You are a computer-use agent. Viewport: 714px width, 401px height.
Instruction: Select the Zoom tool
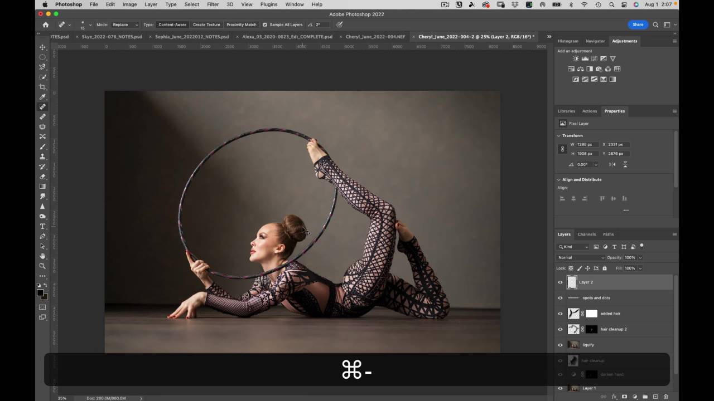[x=42, y=266]
